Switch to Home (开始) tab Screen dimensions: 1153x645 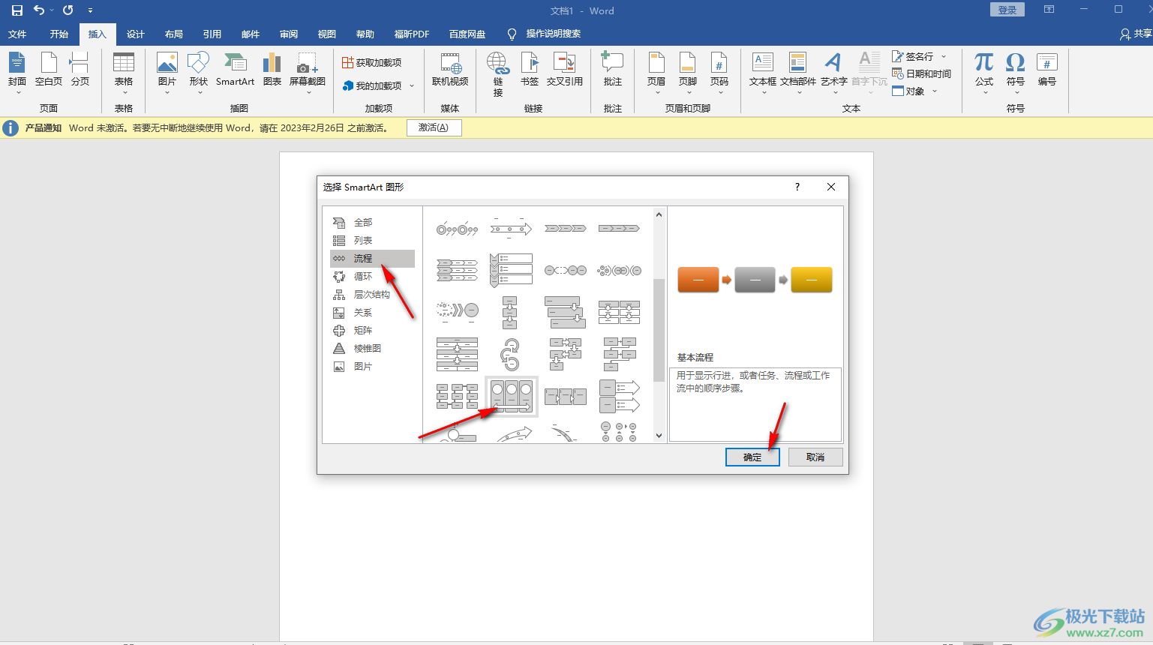59,34
